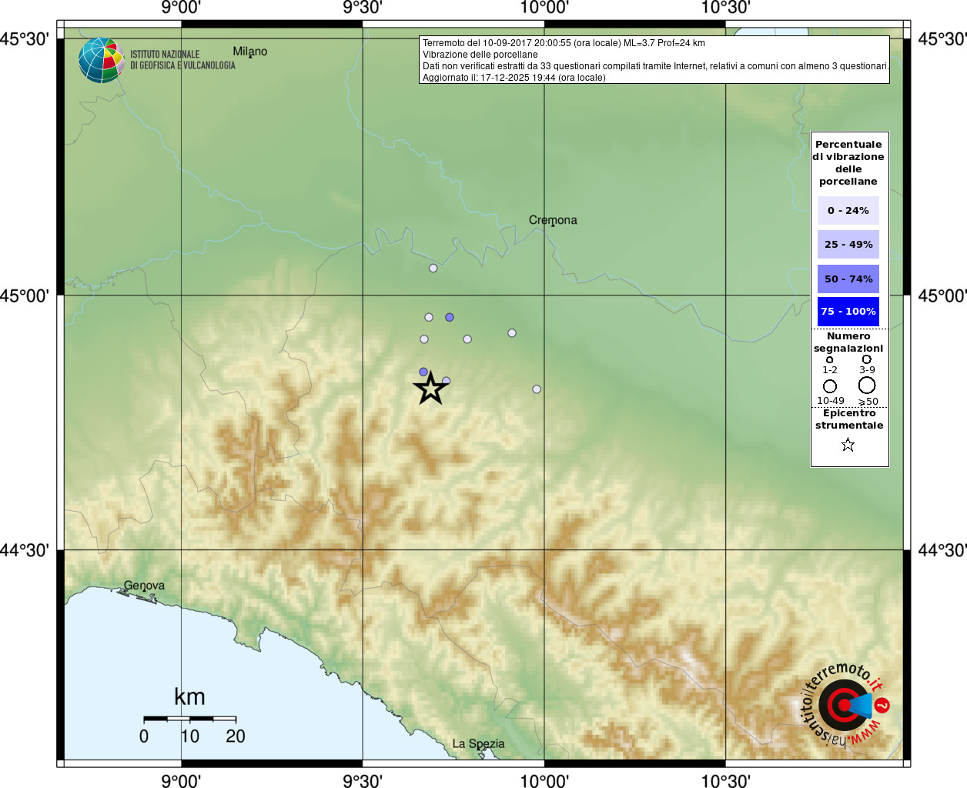Select the 3-9 reports circle in legend
The image size is (967, 788).
tap(867, 359)
